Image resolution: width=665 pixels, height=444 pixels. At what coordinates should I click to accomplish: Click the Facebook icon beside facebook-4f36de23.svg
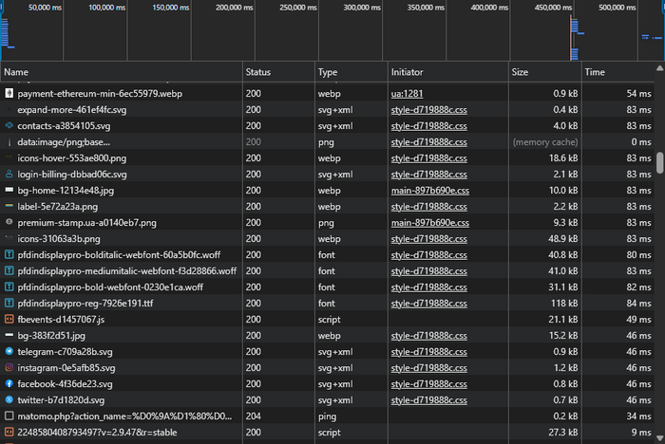[9, 384]
